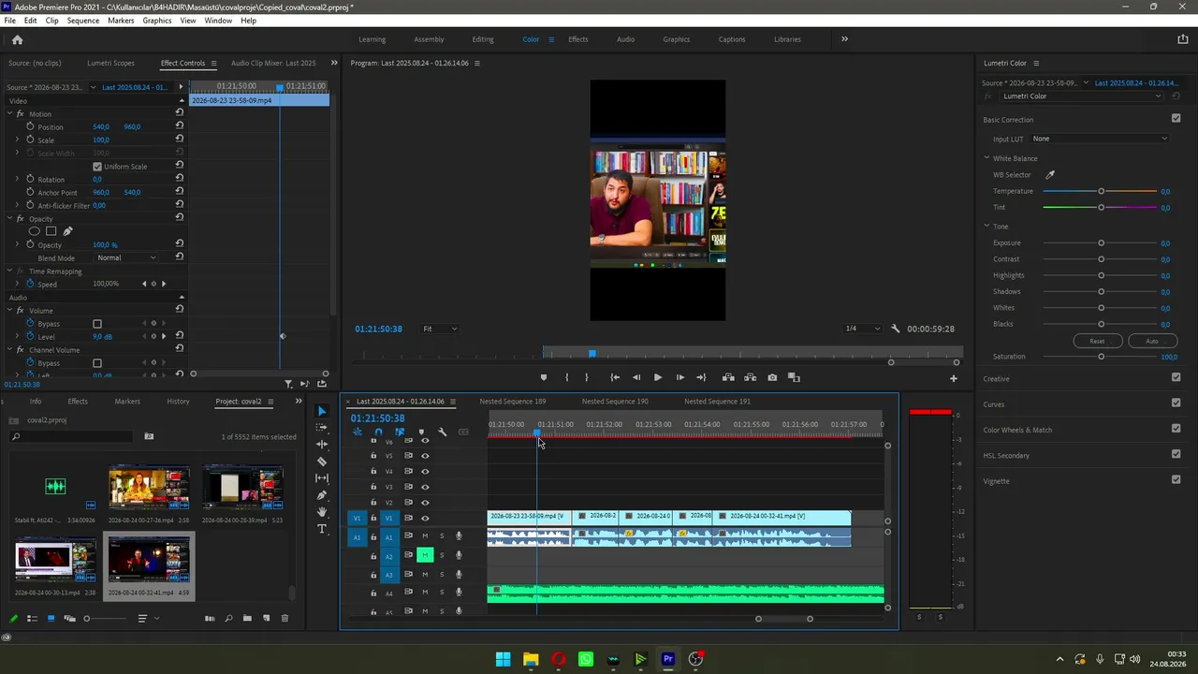Solo audio track A1
1198x674 pixels.
442,536
